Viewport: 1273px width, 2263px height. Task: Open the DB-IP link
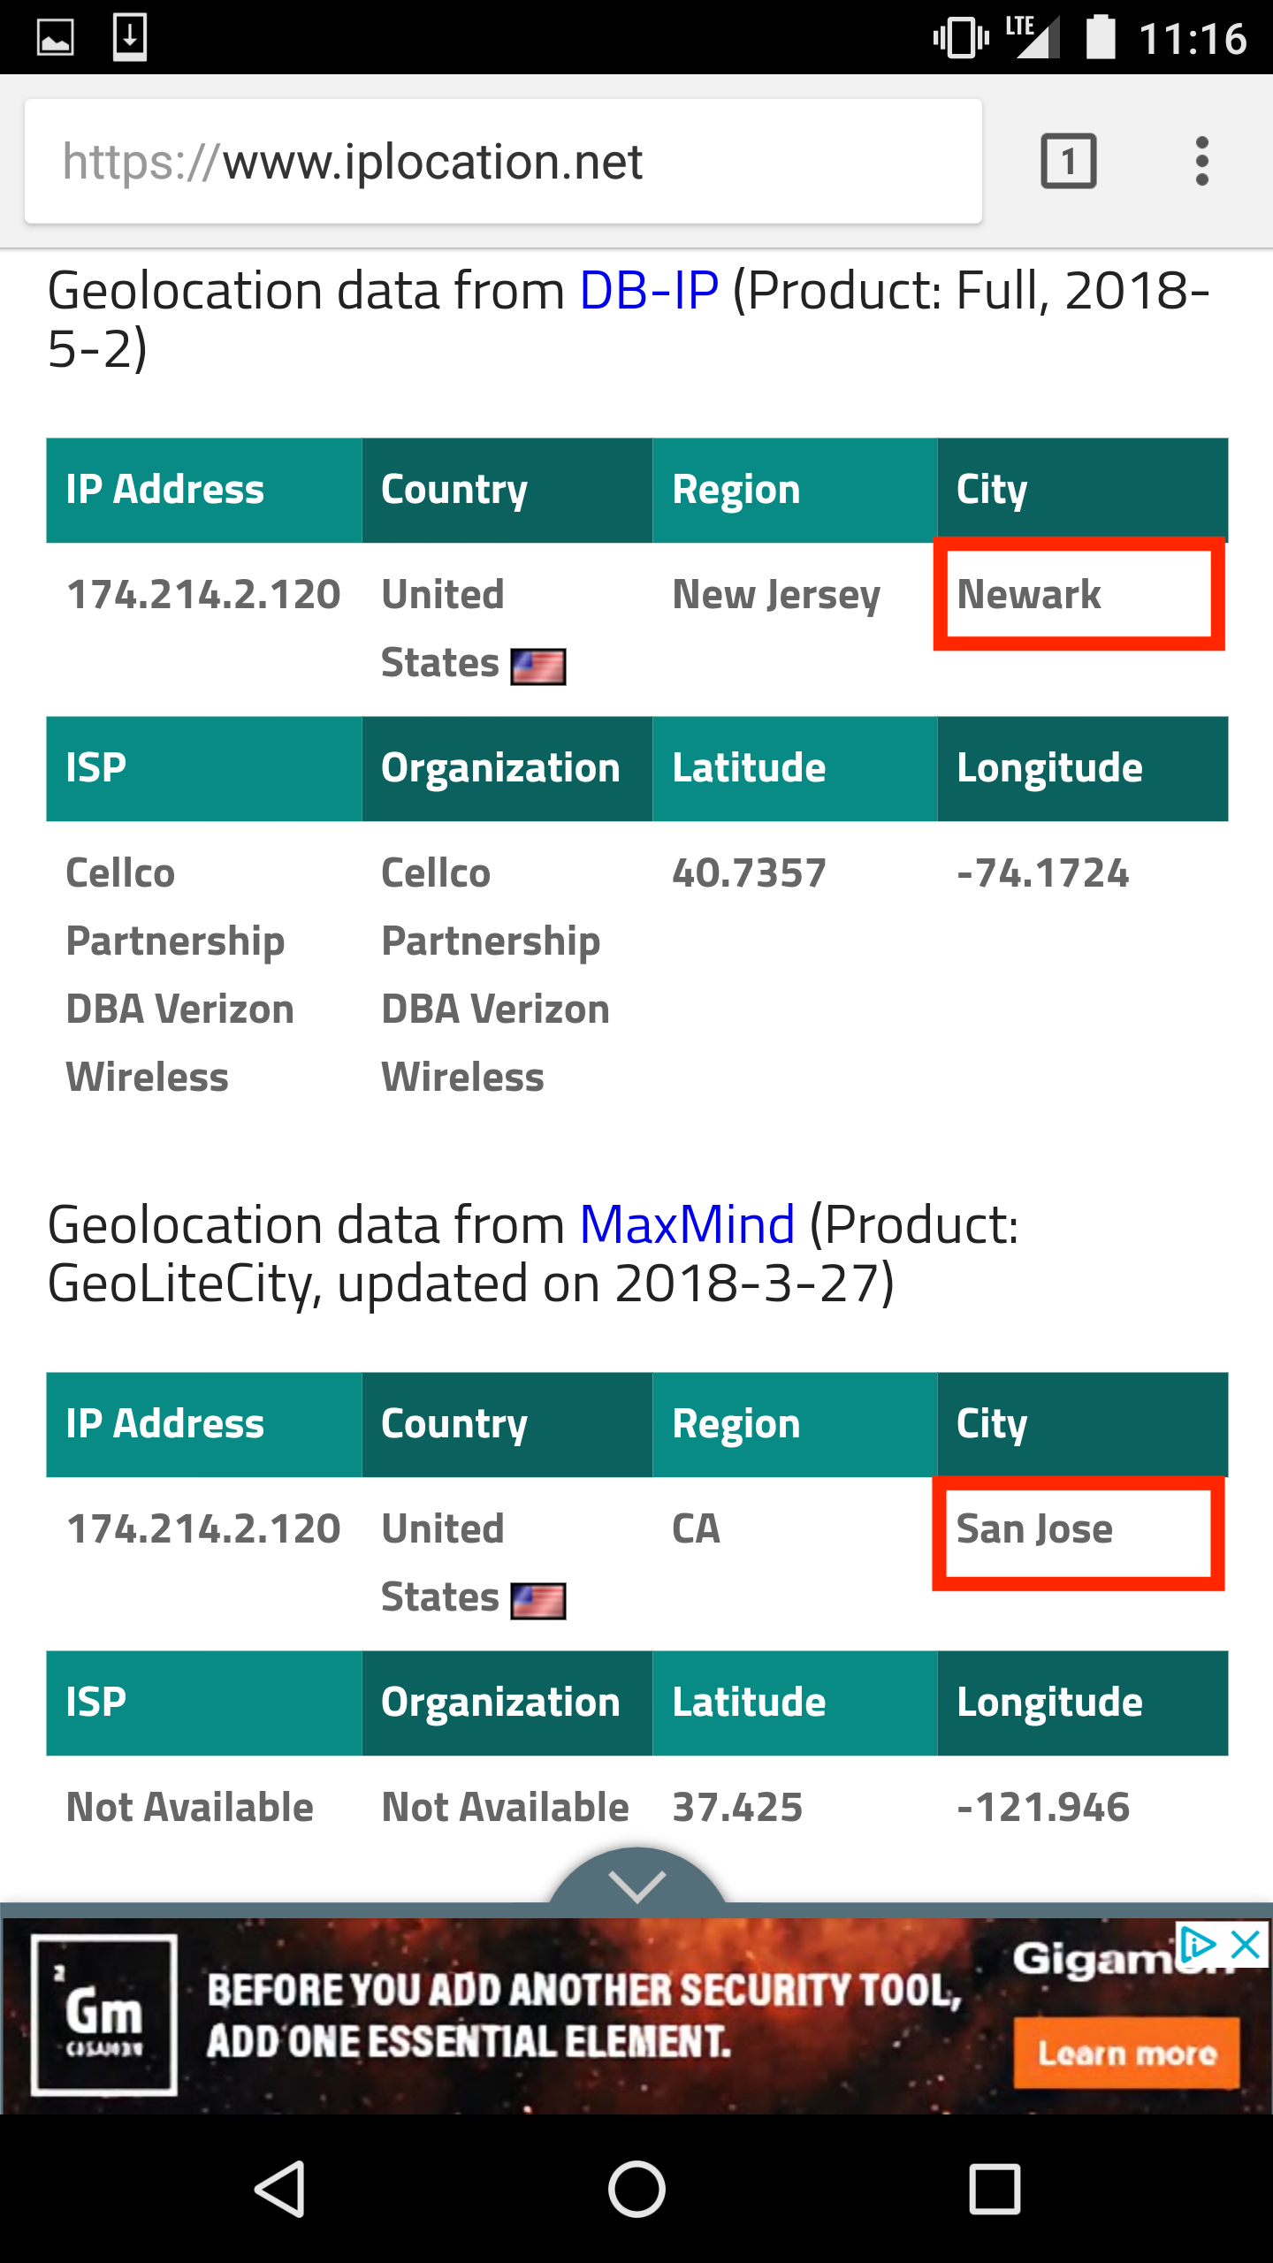point(649,290)
